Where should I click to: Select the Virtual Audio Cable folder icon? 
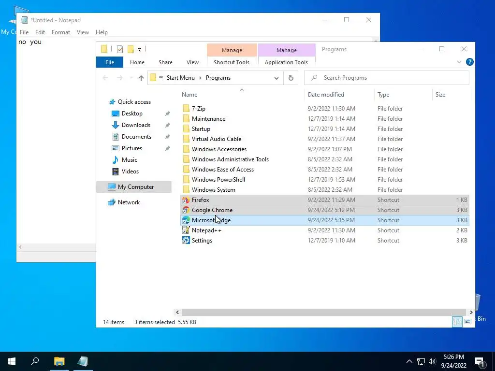point(186,139)
